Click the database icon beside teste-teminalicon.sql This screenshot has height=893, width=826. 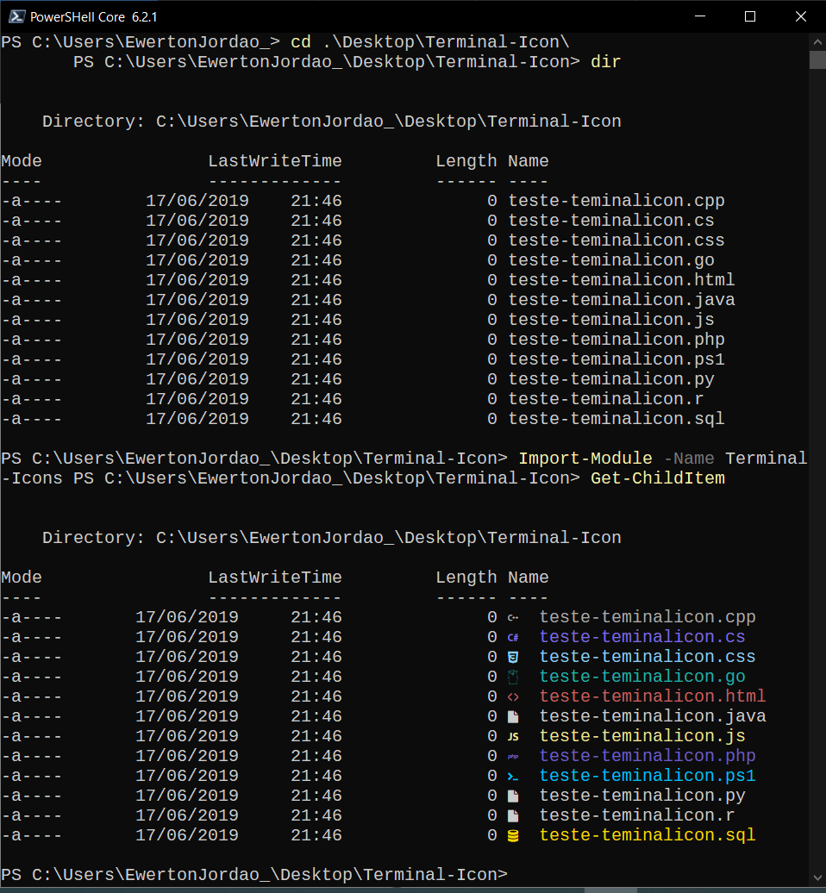click(513, 834)
